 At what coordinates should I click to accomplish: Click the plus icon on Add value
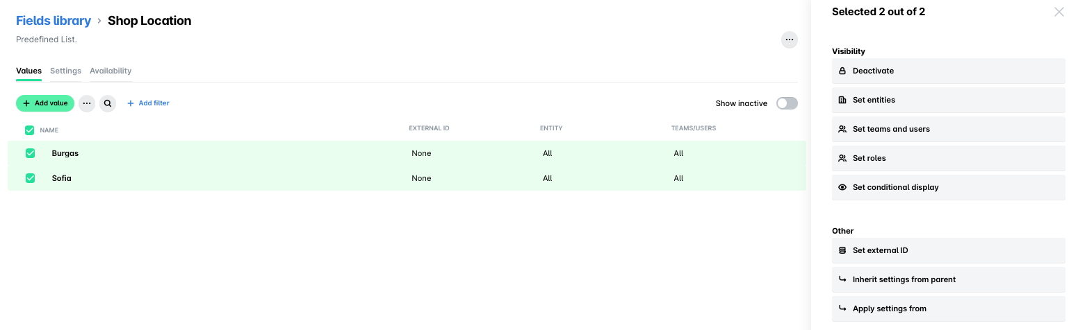26,103
